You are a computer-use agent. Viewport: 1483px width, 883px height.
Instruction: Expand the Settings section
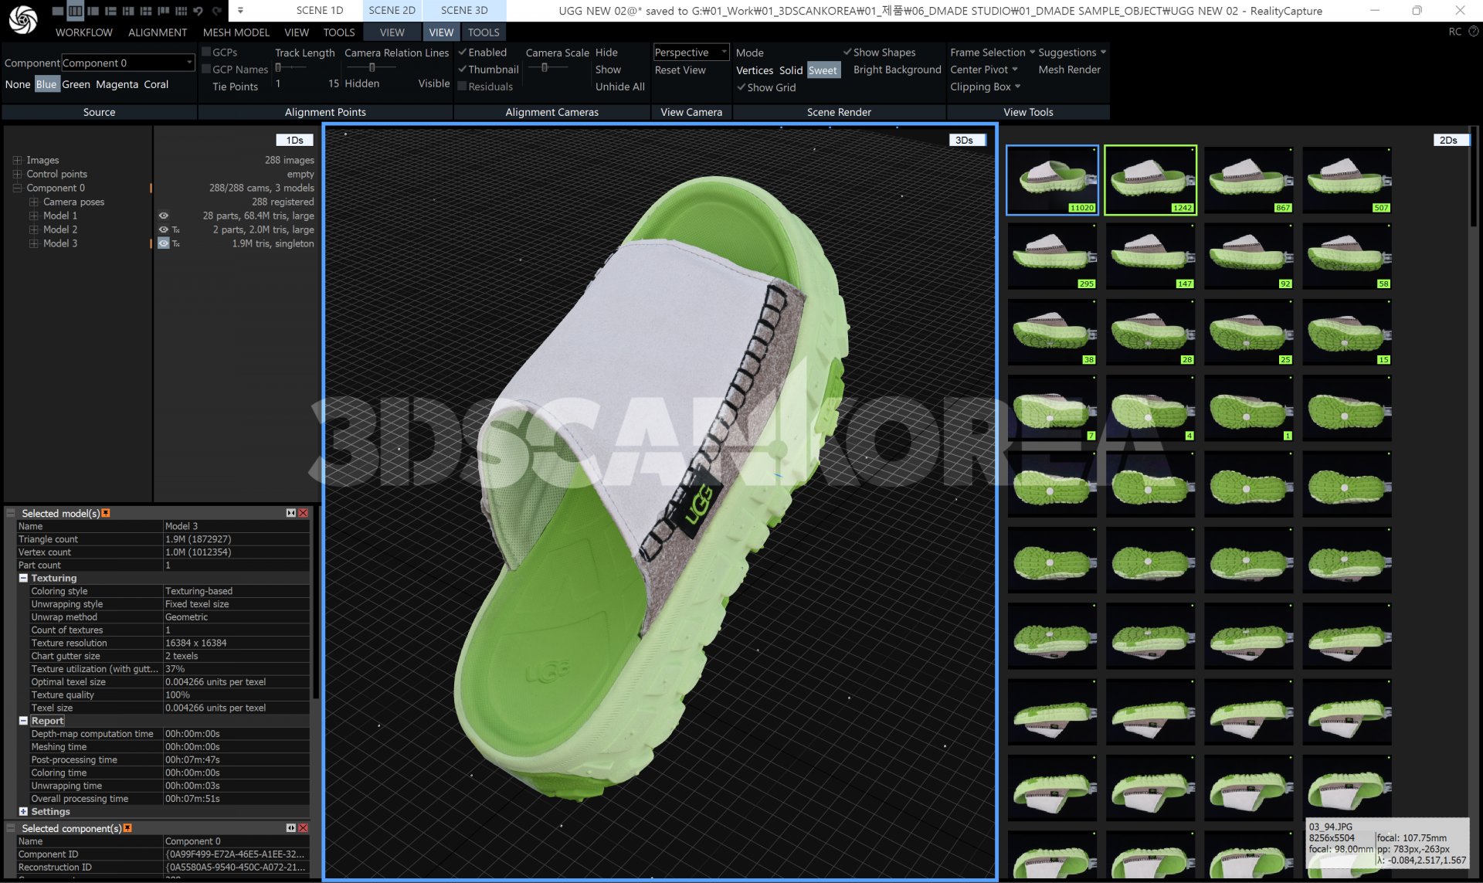pos(23,811)
